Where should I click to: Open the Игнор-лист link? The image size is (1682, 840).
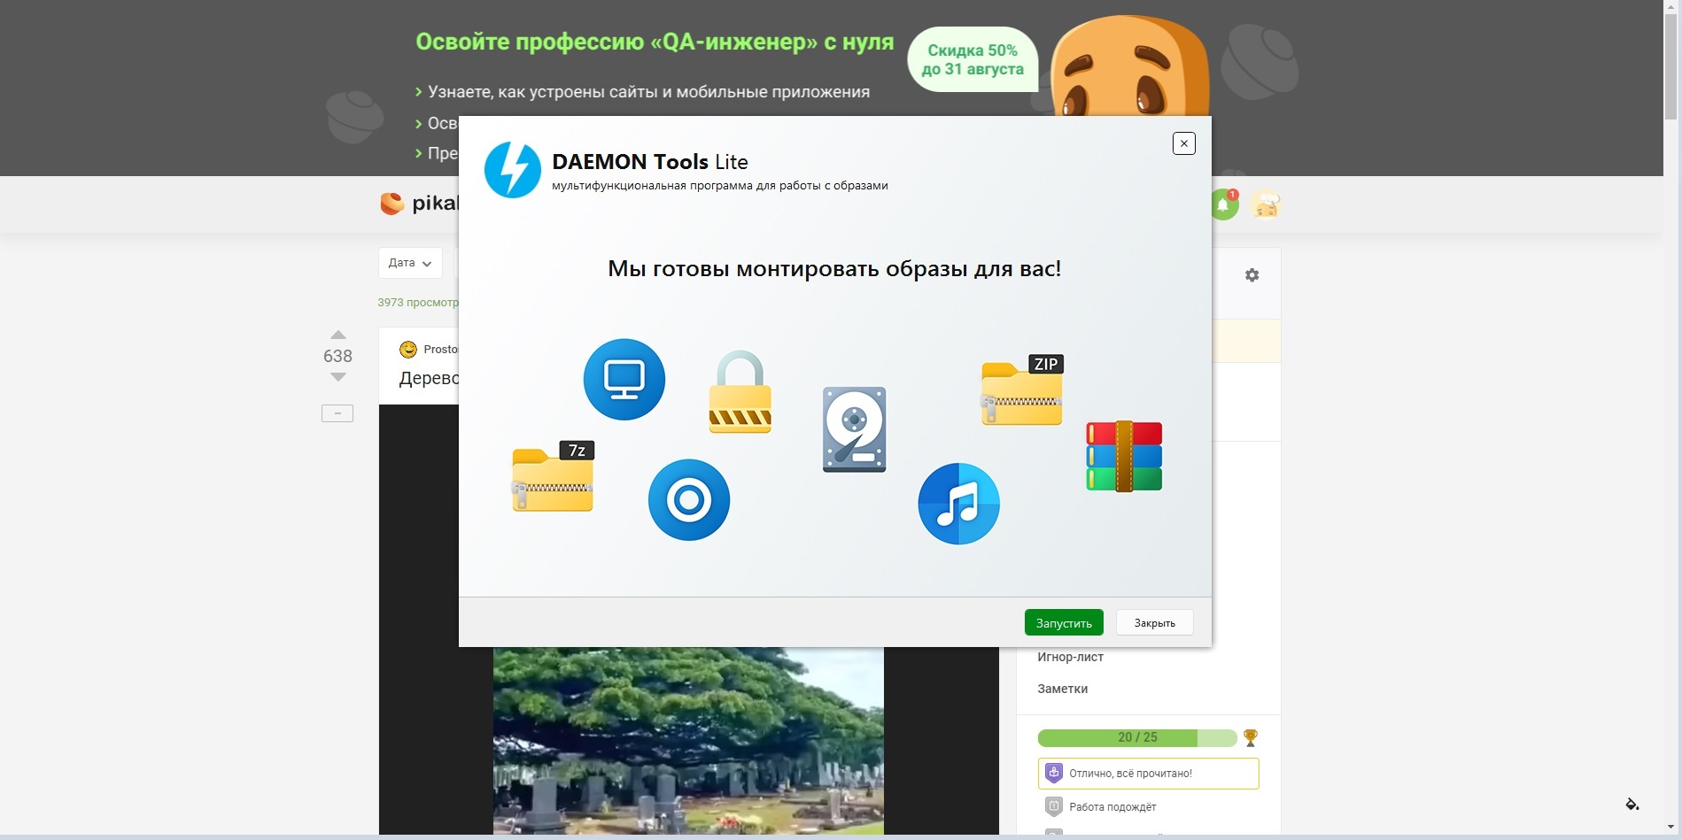pyautogui.click(x=1070, y=657)
